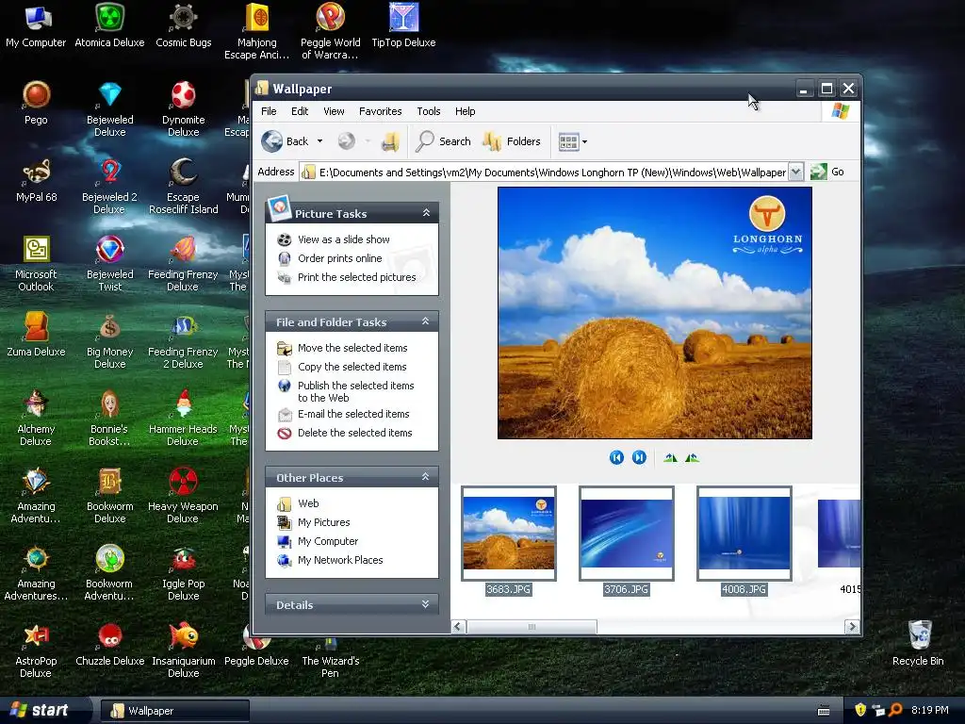Collapse the File and Folder Tasks panel
The width and height of the screenshot is (965, 724).
pyautogui.click(x=425, y=321)
